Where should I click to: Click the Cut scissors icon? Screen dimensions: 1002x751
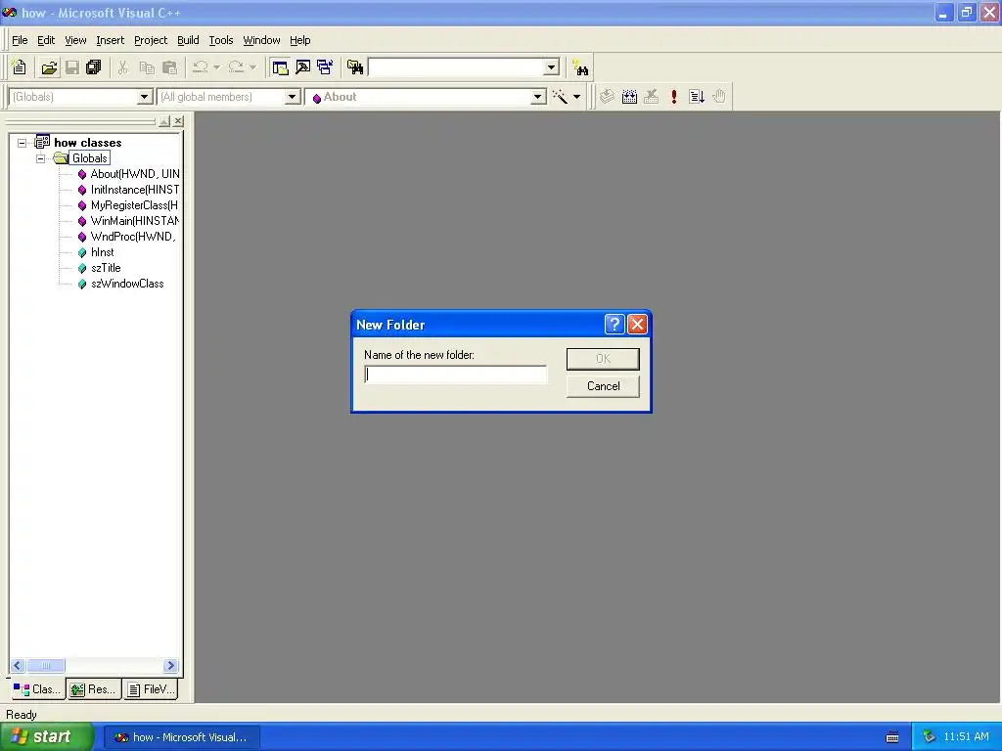click(x=123, y=67)
